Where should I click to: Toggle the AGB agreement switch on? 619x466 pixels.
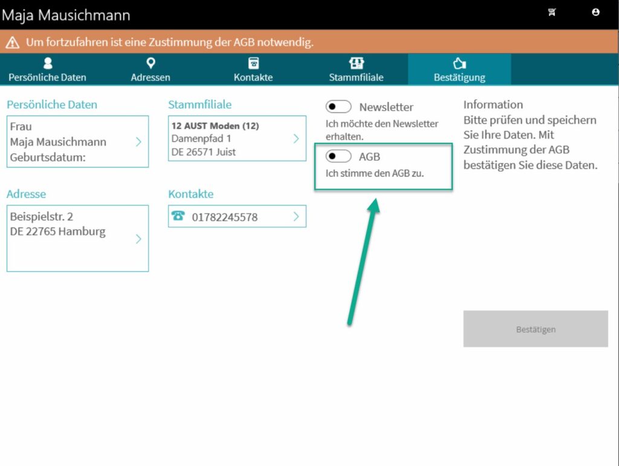(x=339, y=157)
